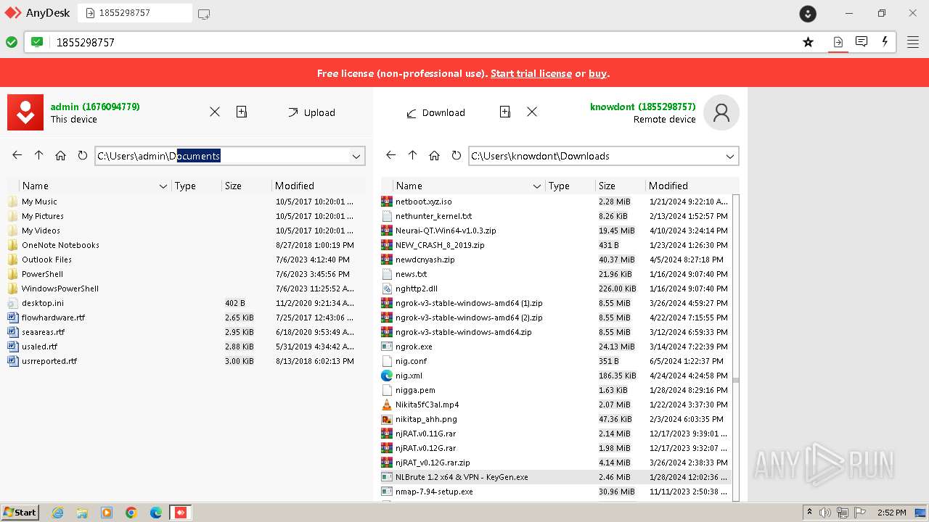
Task: Click the notification dropdown circle in title bar
Action: pyautogui.click(x=808, y=13)
